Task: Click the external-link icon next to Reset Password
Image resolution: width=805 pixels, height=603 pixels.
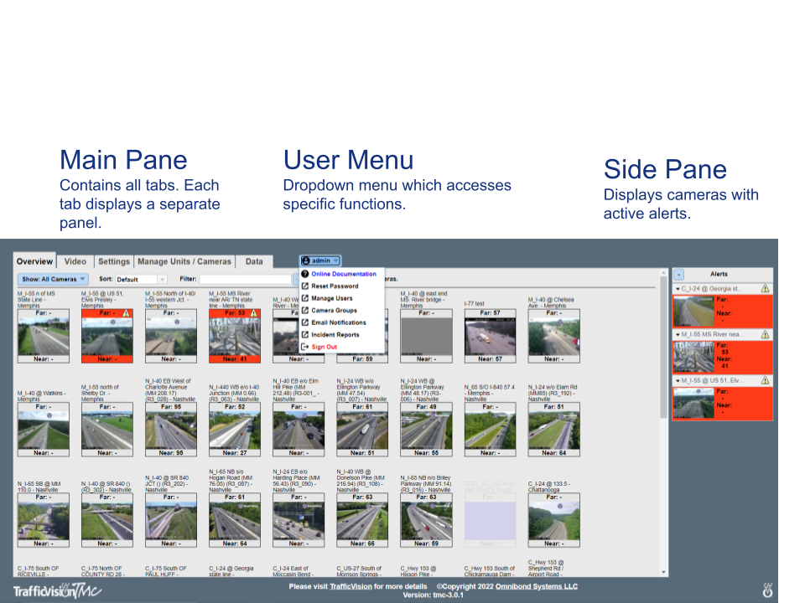Action: click(305, 286)
